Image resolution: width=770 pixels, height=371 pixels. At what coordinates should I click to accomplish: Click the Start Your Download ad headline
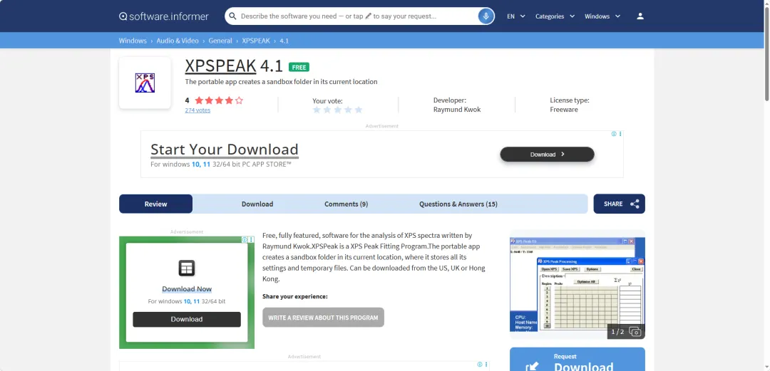click(x=225, y=150)
